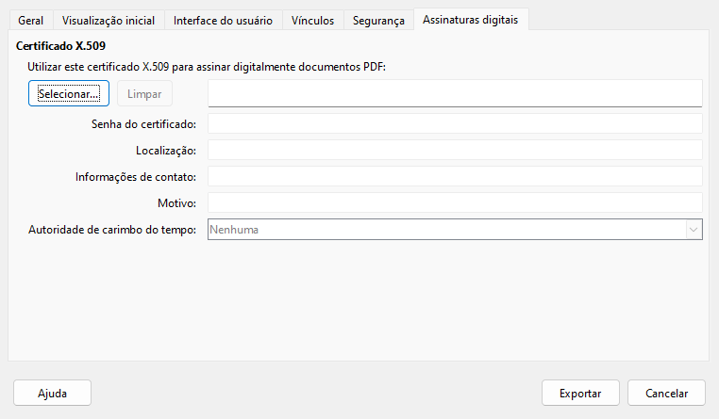Image resolution: width=719 pixels, height=419 pixels.
Task: Click the Ajuda button
Action: 52,393
